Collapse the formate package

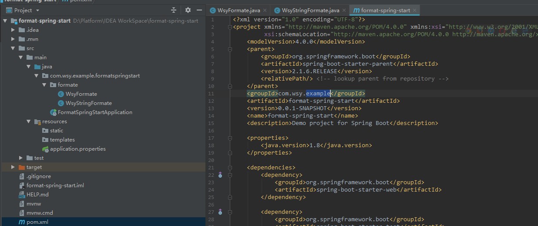[44, 85]
